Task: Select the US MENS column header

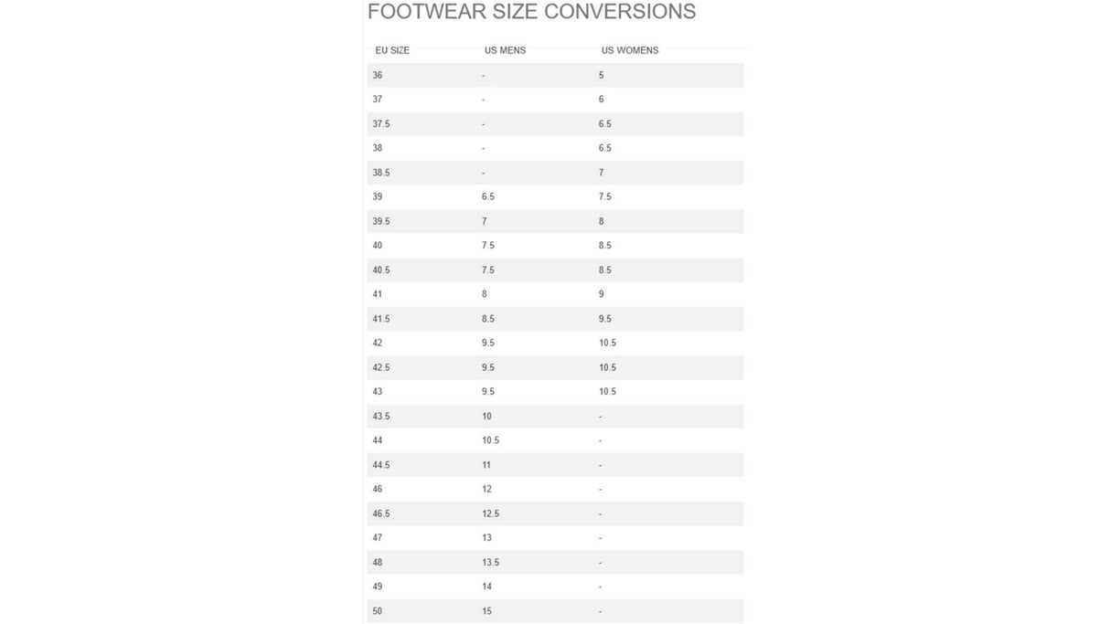Action: (505, 50)
